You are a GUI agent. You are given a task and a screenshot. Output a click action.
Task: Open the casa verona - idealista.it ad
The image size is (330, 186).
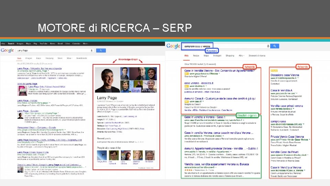[199, 83]
